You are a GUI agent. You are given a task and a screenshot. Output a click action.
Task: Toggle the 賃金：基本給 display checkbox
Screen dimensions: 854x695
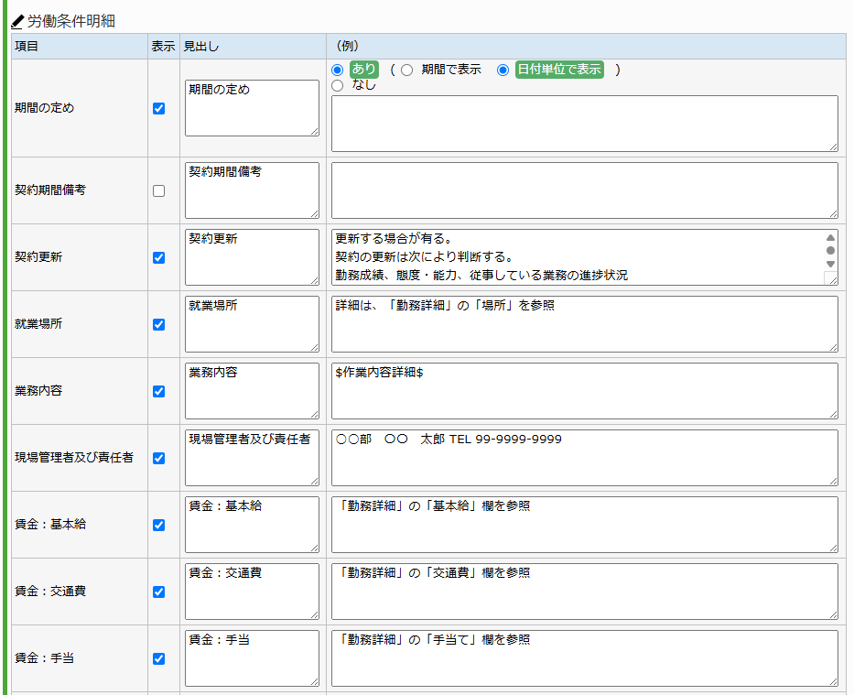pyautogui.click(x=159, y=525)
